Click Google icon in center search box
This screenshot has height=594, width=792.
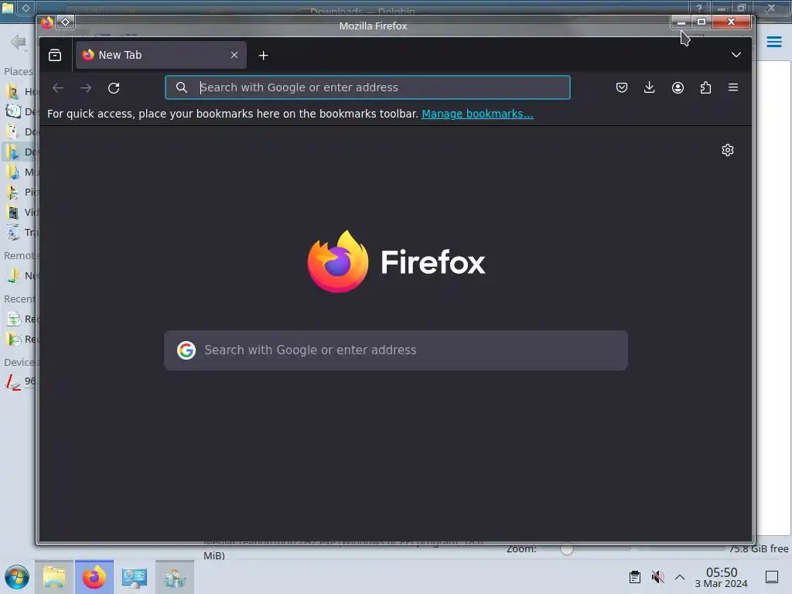(x=186, y=350)
